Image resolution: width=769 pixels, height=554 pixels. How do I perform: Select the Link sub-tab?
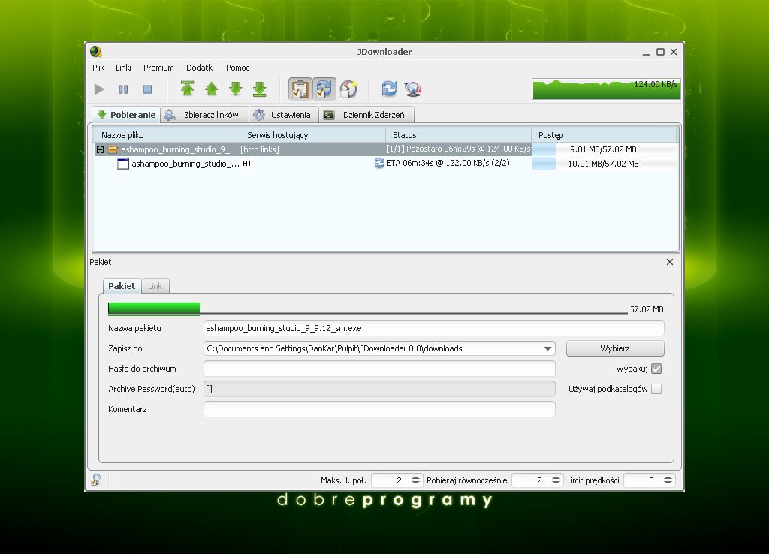tap(155, 286)
